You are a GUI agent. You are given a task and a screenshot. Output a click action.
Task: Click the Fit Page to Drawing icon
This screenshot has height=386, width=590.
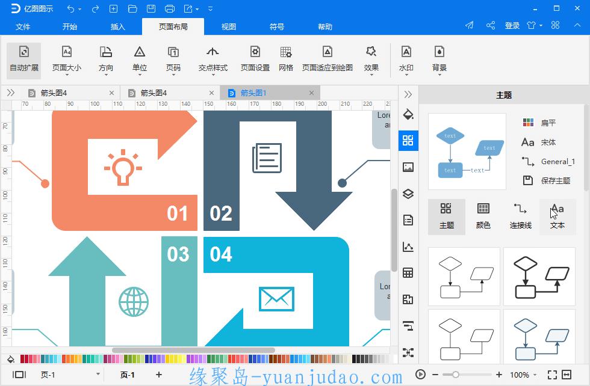point(327,59)
